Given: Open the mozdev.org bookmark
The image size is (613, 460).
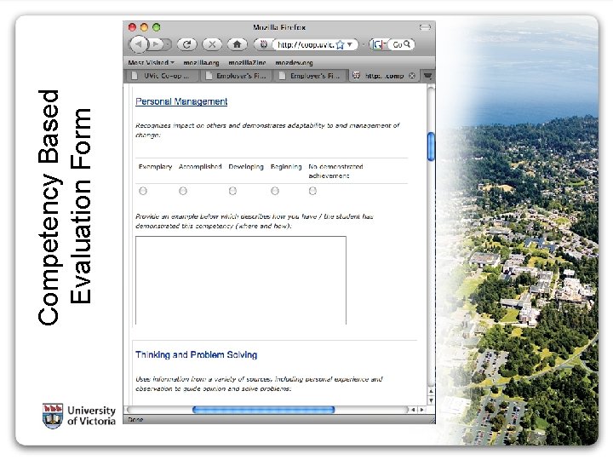Looking at the screenshot, I should 294,62.
